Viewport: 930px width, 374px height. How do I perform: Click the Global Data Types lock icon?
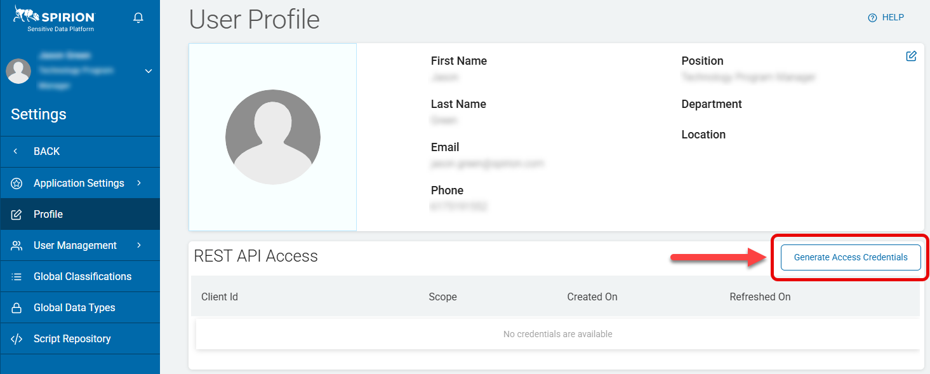point(17,308)
